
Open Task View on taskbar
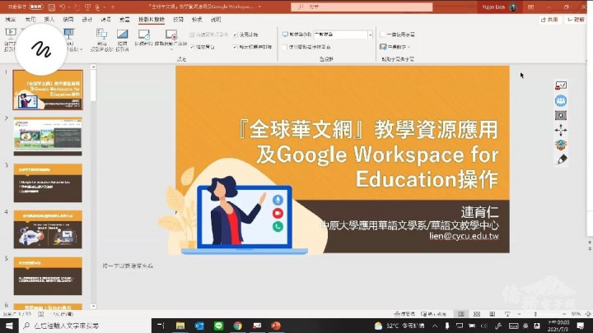click(161, 326)
